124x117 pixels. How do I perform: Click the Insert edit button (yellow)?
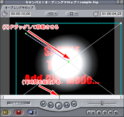(6, 113)
